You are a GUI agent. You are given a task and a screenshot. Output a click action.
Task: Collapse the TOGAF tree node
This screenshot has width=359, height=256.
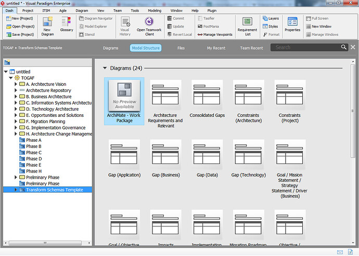coord(11,78)
